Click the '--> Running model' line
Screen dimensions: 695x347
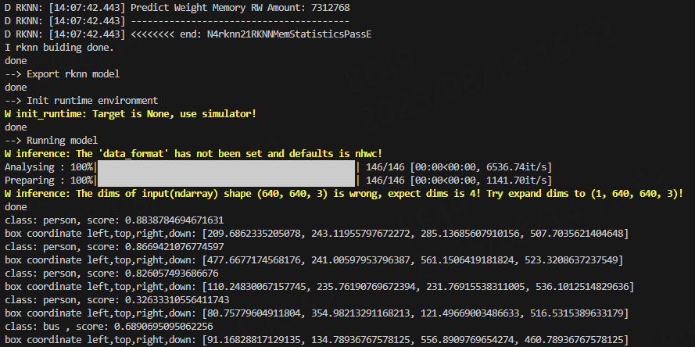[52, 141]
